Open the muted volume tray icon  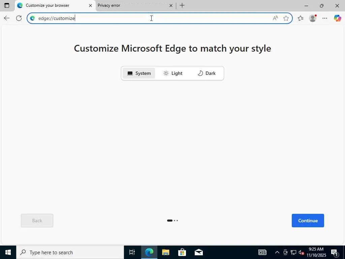(x=301, y=252)
